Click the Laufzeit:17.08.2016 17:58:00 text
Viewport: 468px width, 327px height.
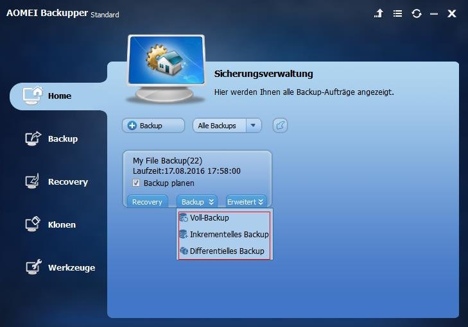(x=187, y=171)
